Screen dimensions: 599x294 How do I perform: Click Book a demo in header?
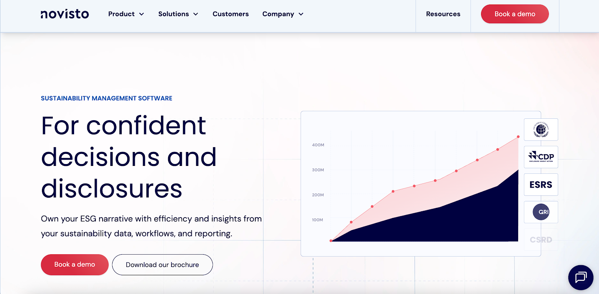pyautogui.click(x=515, y=14)
